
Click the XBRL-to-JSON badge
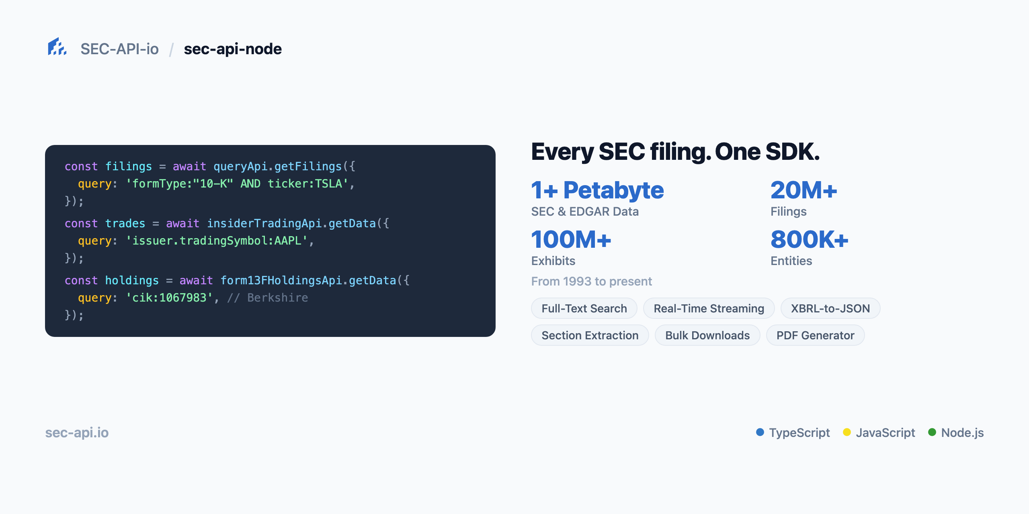click(830, 308)
